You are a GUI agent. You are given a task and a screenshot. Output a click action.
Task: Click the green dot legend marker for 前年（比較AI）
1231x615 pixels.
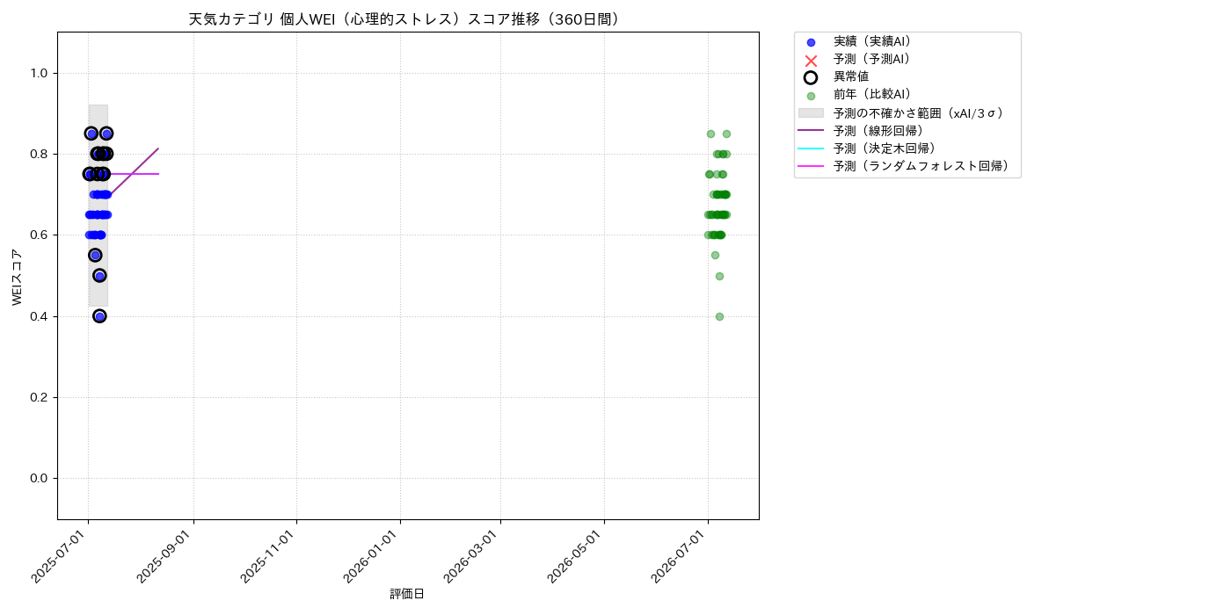click(811, 96)
